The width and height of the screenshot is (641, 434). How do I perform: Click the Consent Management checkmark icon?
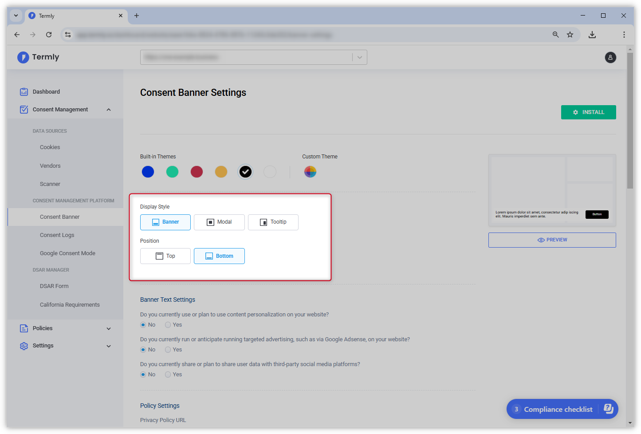click(24, 109)
